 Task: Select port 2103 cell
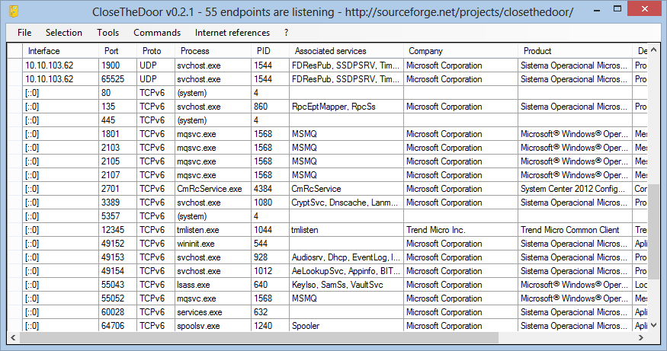tap(117, 148)
